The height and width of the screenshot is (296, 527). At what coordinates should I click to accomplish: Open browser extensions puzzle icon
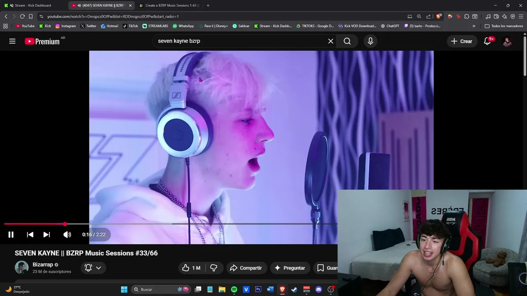click(466, 16)
